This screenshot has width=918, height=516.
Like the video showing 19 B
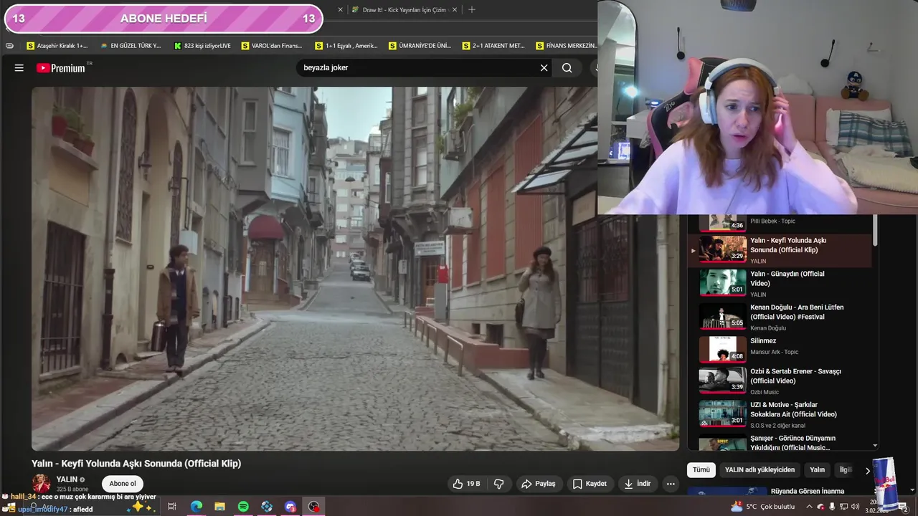pyautogui.click(x=466, y=484)
